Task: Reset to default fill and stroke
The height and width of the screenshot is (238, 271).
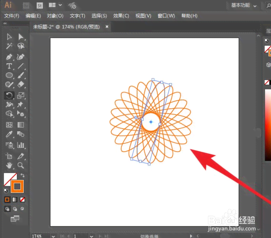Action: click(6, 190)
